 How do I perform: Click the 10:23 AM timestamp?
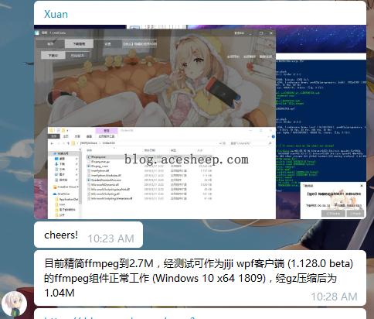pos(110,238)
